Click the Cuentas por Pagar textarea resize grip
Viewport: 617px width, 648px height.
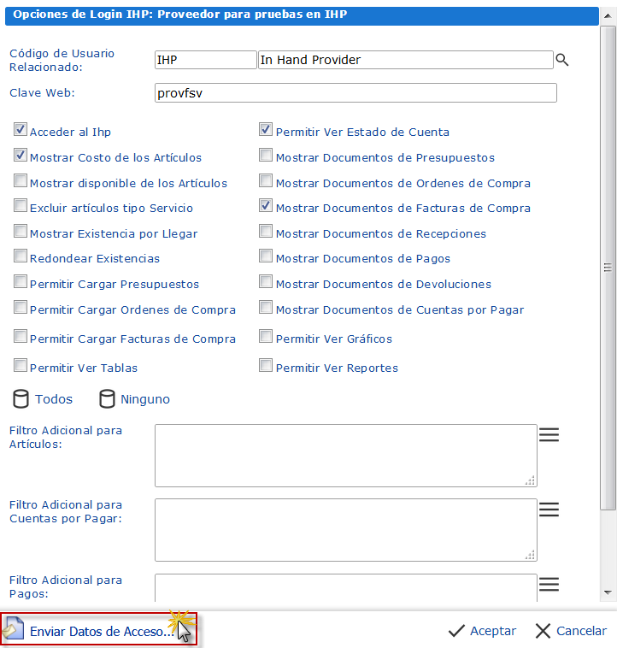click(531, 555)
